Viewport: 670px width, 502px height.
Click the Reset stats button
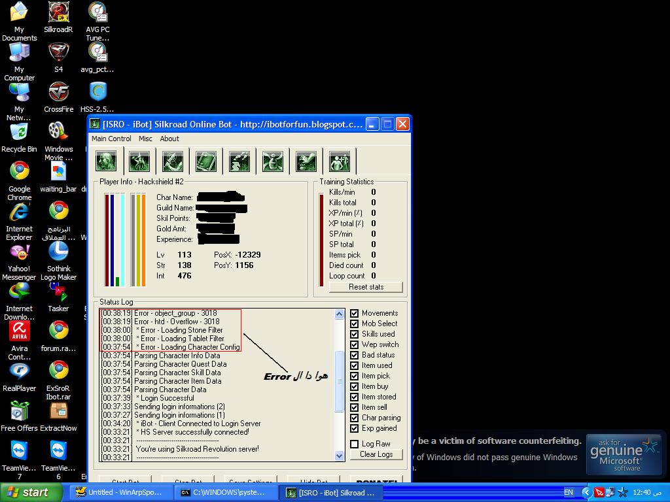(366, 287)
